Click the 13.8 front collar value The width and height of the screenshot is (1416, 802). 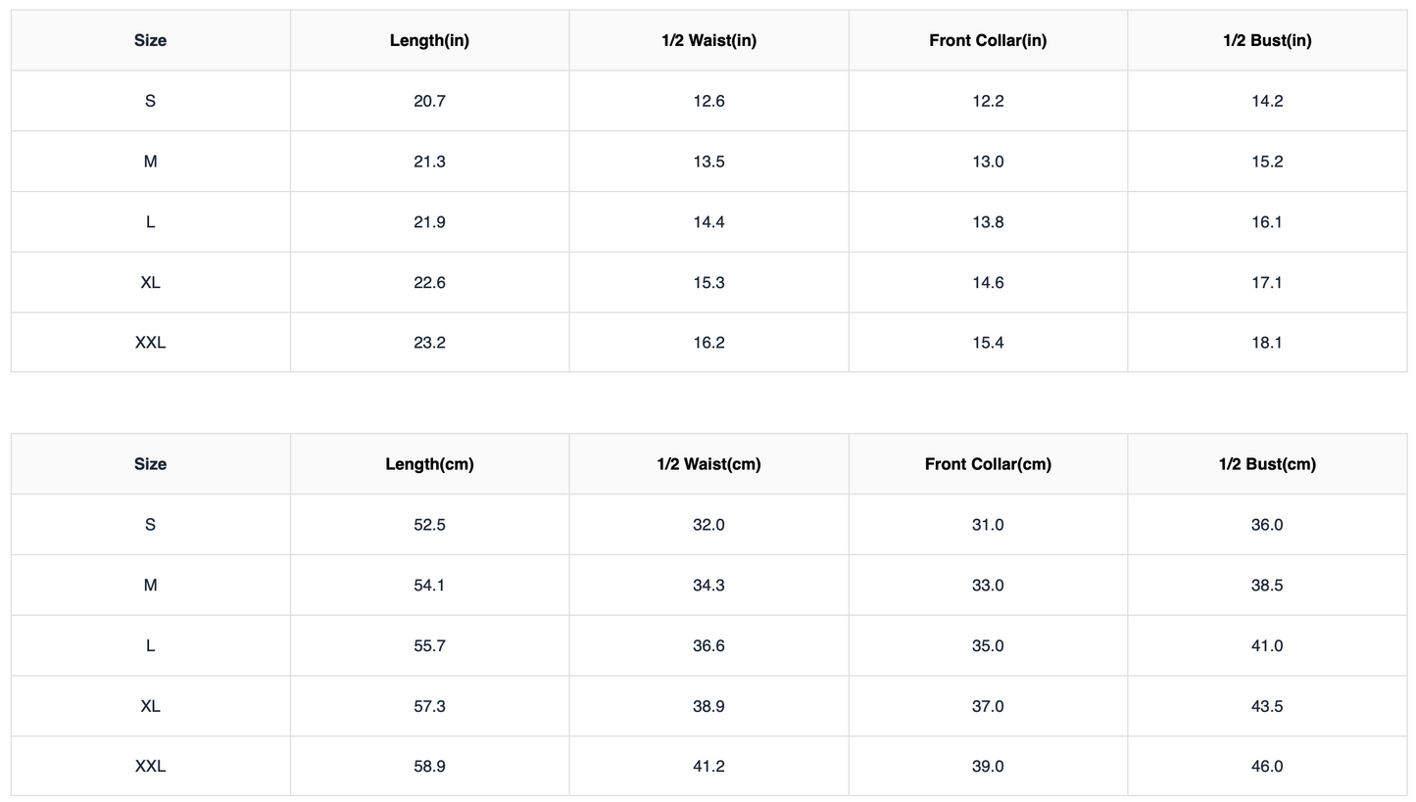point(988,222)
